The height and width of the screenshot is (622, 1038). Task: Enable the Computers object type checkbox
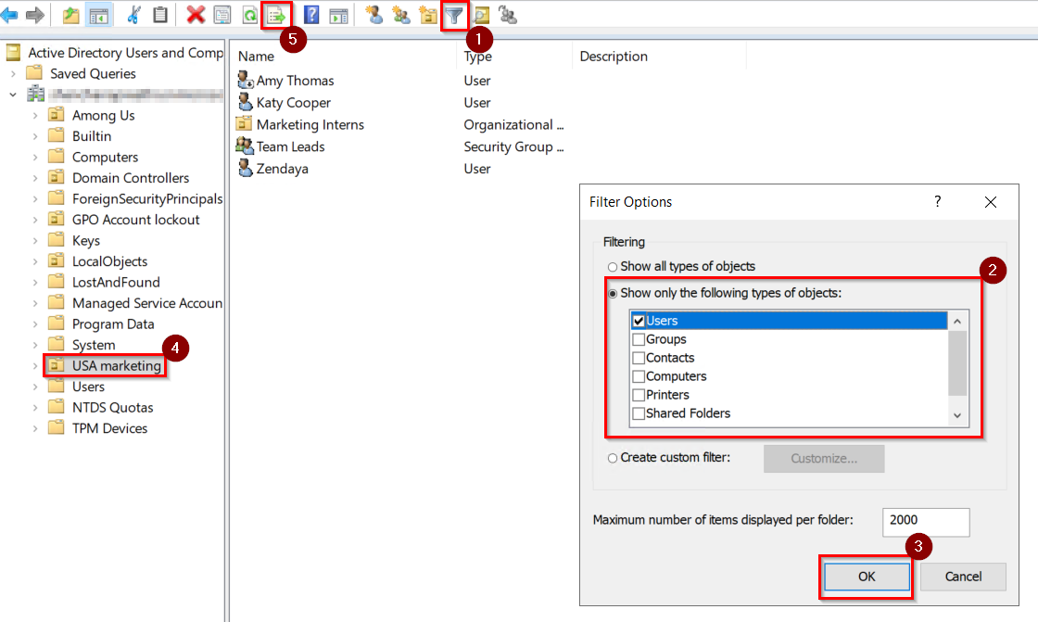pyautogui.click(x=639, y=376)
